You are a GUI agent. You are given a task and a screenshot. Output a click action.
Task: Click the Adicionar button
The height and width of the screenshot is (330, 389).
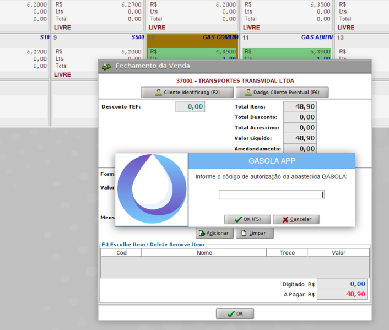pyautogui.click(x=215, y=233)
